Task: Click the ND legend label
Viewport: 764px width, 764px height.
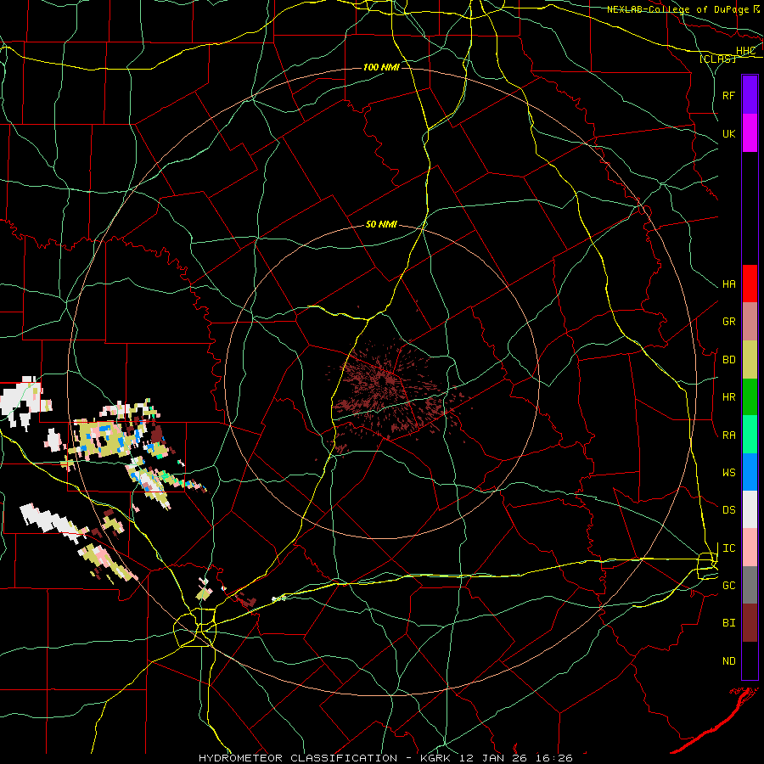Action: point(728,661)
